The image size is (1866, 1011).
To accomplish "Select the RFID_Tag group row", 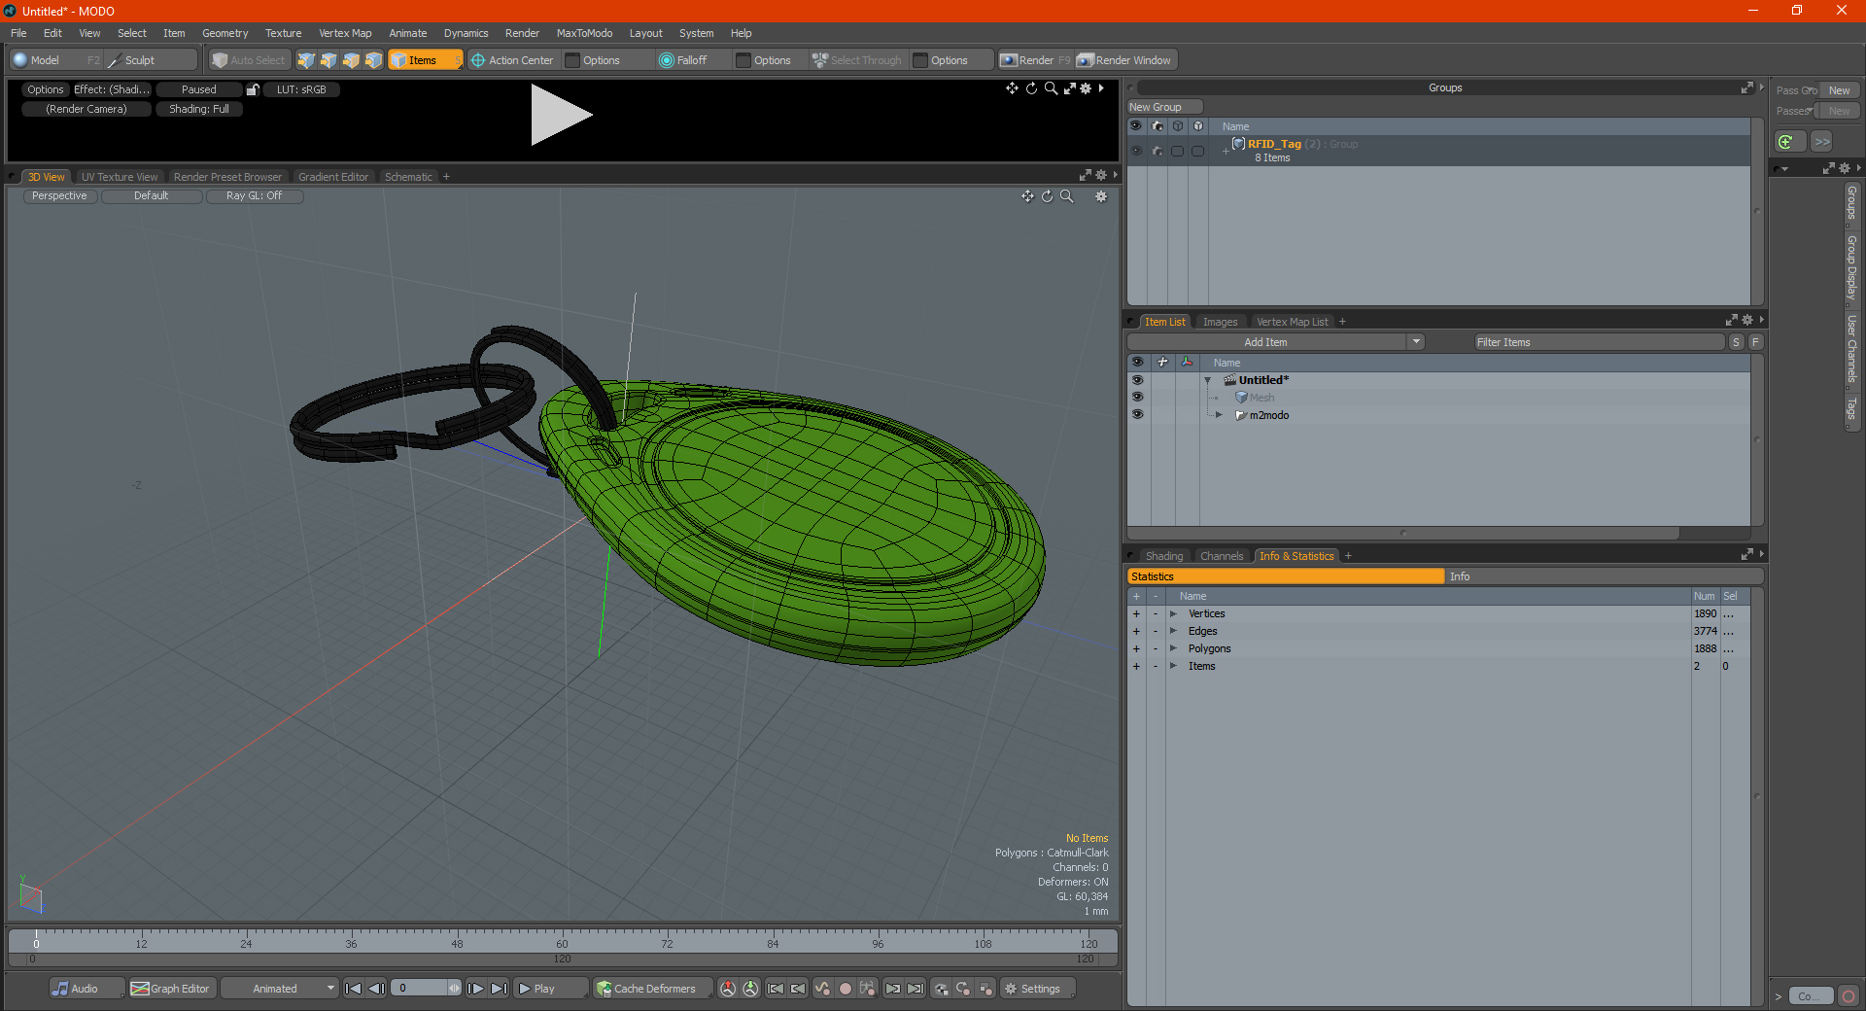I will click(x=1438, y=151).
